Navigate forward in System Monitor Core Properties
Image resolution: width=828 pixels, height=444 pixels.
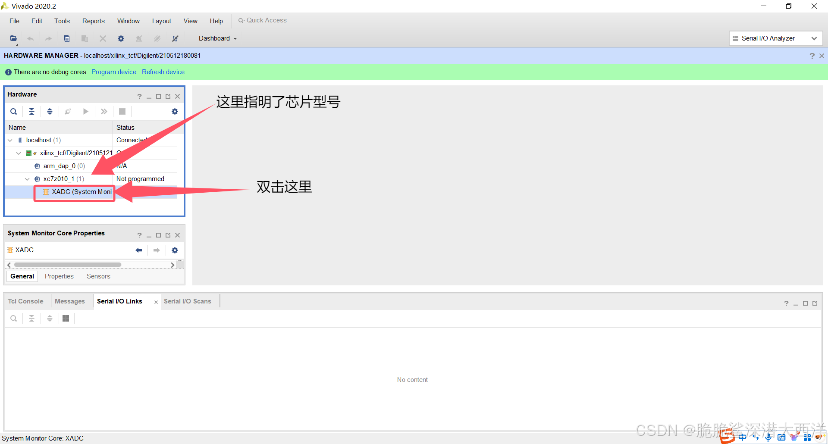pyautogui.click(x=157, y=250)
